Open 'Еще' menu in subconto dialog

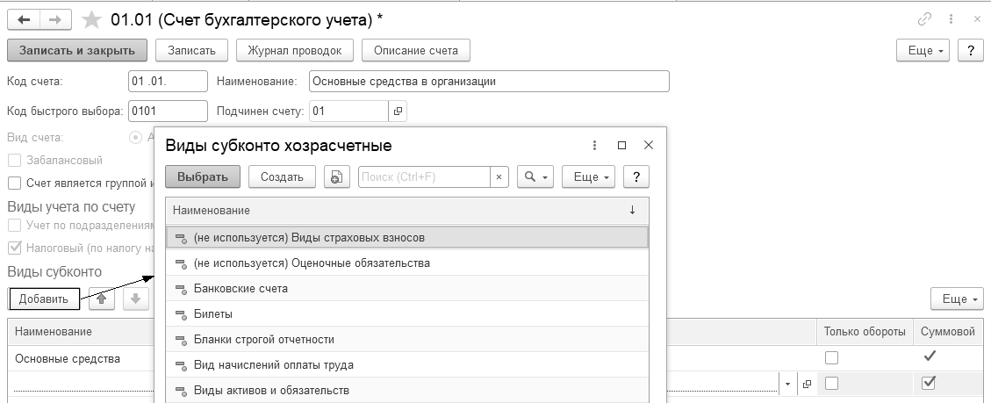pyautogui.click(x=590, y=177)
